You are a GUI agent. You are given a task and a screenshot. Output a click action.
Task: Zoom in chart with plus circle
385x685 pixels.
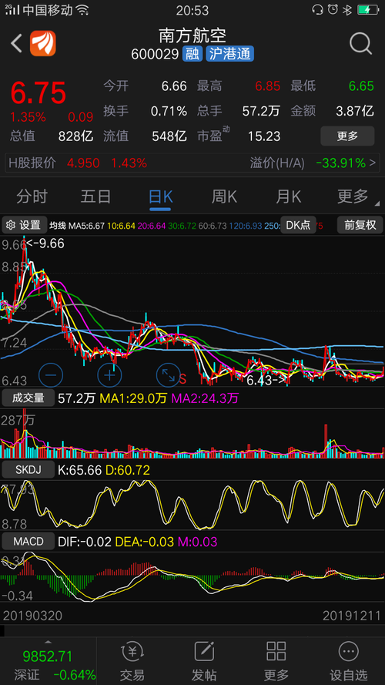(109, 374)
